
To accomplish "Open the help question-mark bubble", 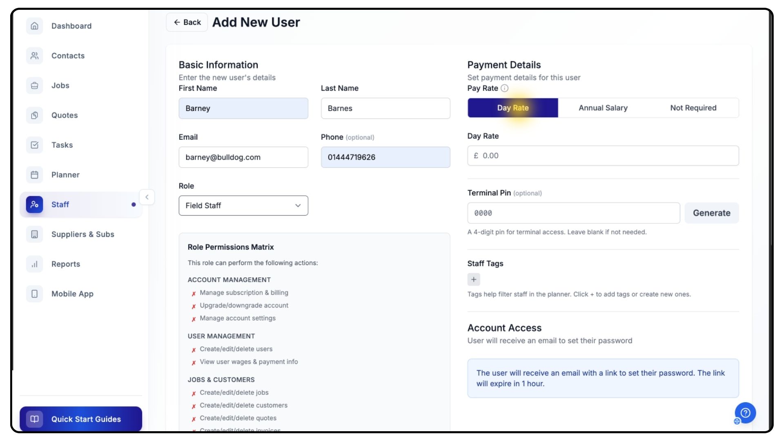I will coord(745,413).
